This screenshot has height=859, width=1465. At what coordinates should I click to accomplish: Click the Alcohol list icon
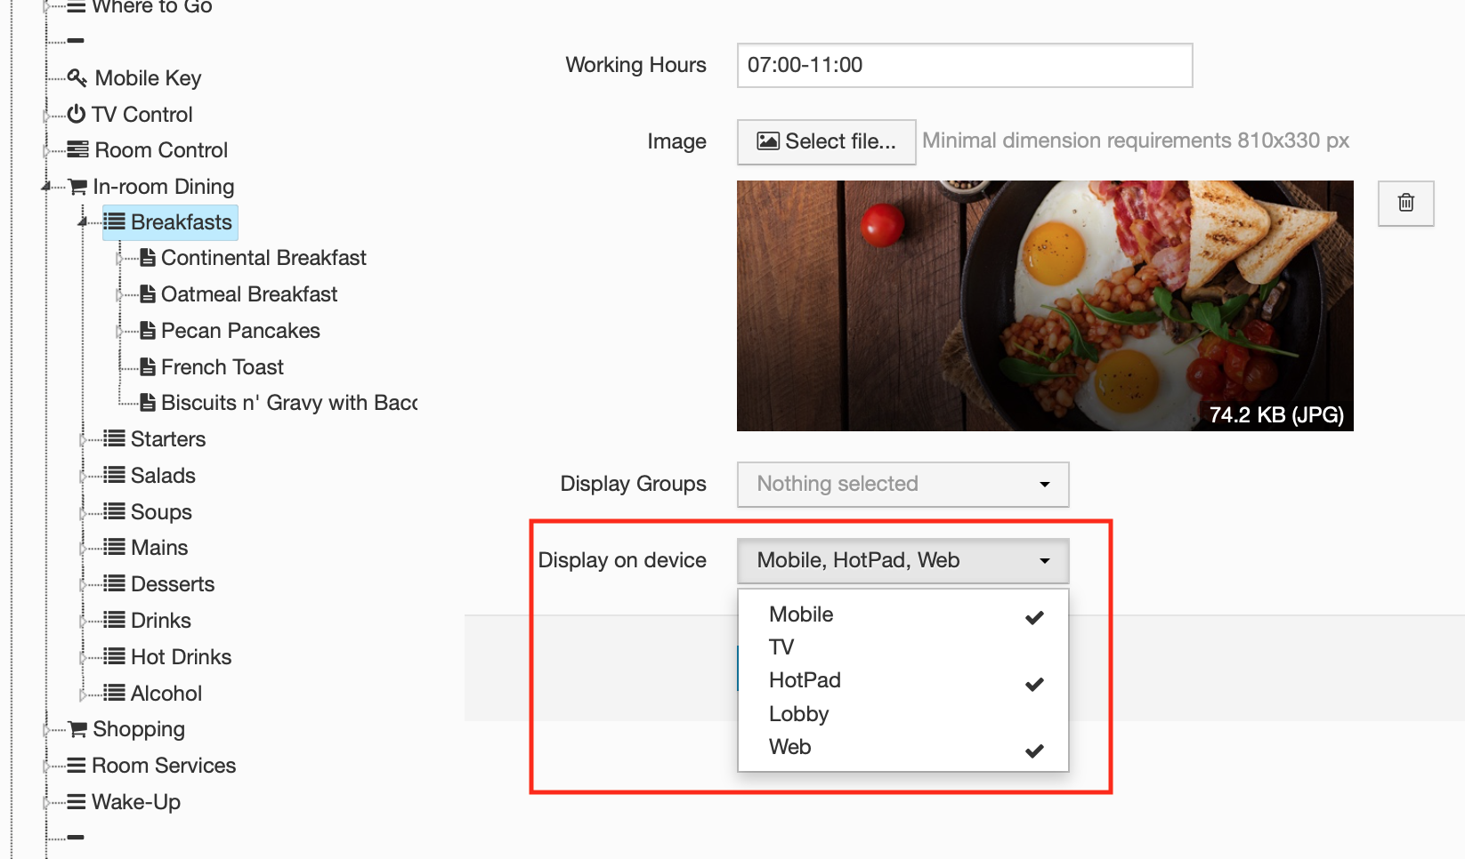114,693
